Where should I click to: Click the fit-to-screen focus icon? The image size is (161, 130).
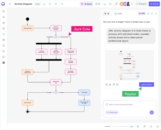click(x=151, y=127)
